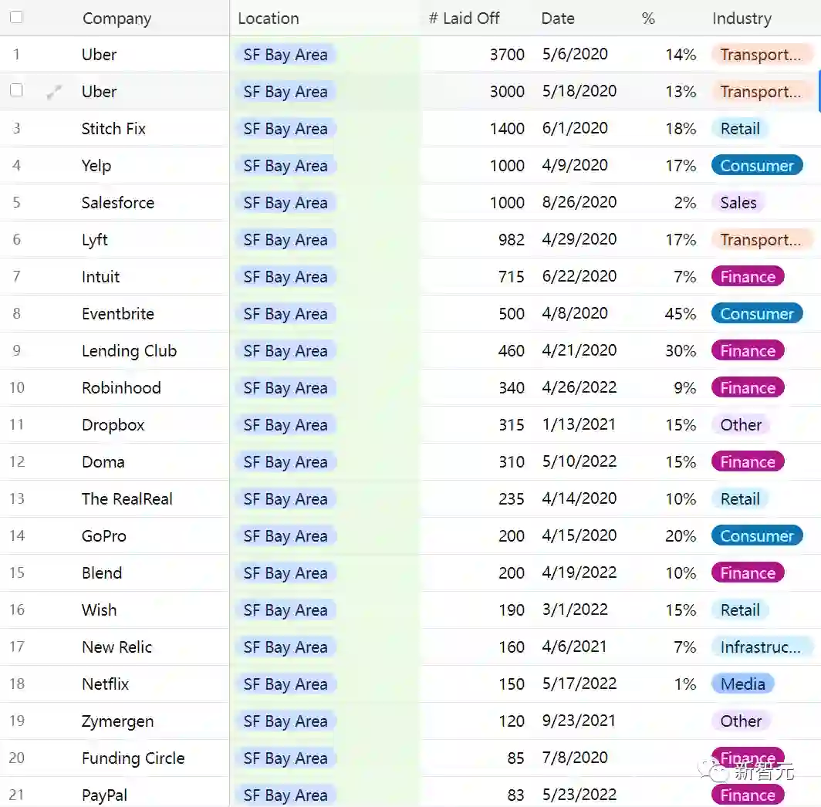
Task: Click the Stitch Fix company cell
Action: coord(113,129)
